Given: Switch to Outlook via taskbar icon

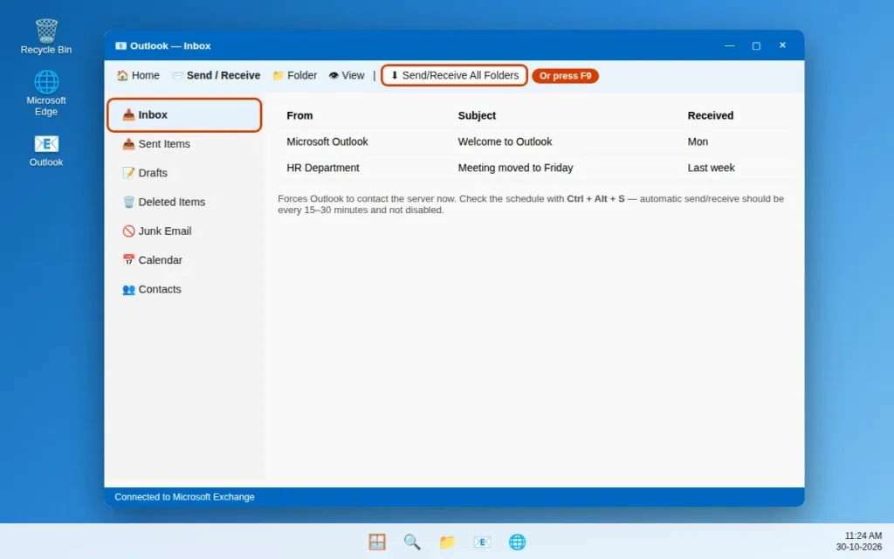Looking at the screenshot, I should point(482,542).
